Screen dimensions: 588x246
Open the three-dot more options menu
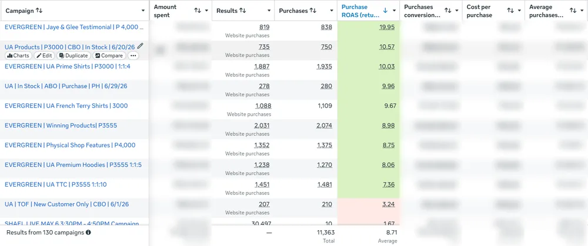(x=133, y=56)
